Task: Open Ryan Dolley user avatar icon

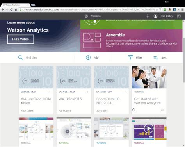Action: [155, 16]
